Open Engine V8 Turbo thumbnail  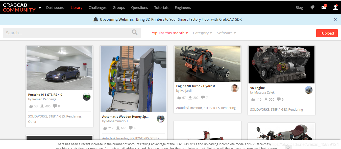[207, 64]
